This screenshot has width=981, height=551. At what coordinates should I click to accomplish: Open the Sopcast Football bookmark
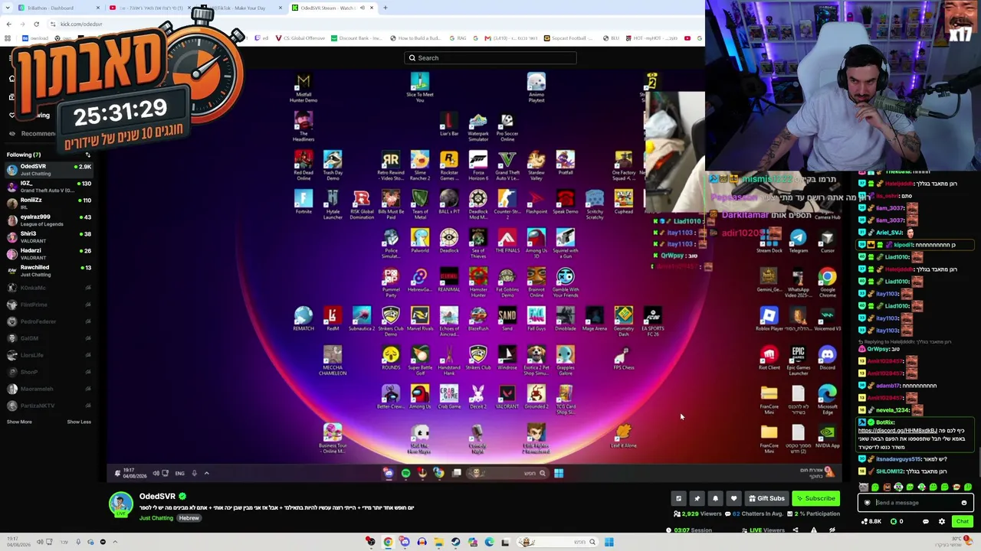568,38
